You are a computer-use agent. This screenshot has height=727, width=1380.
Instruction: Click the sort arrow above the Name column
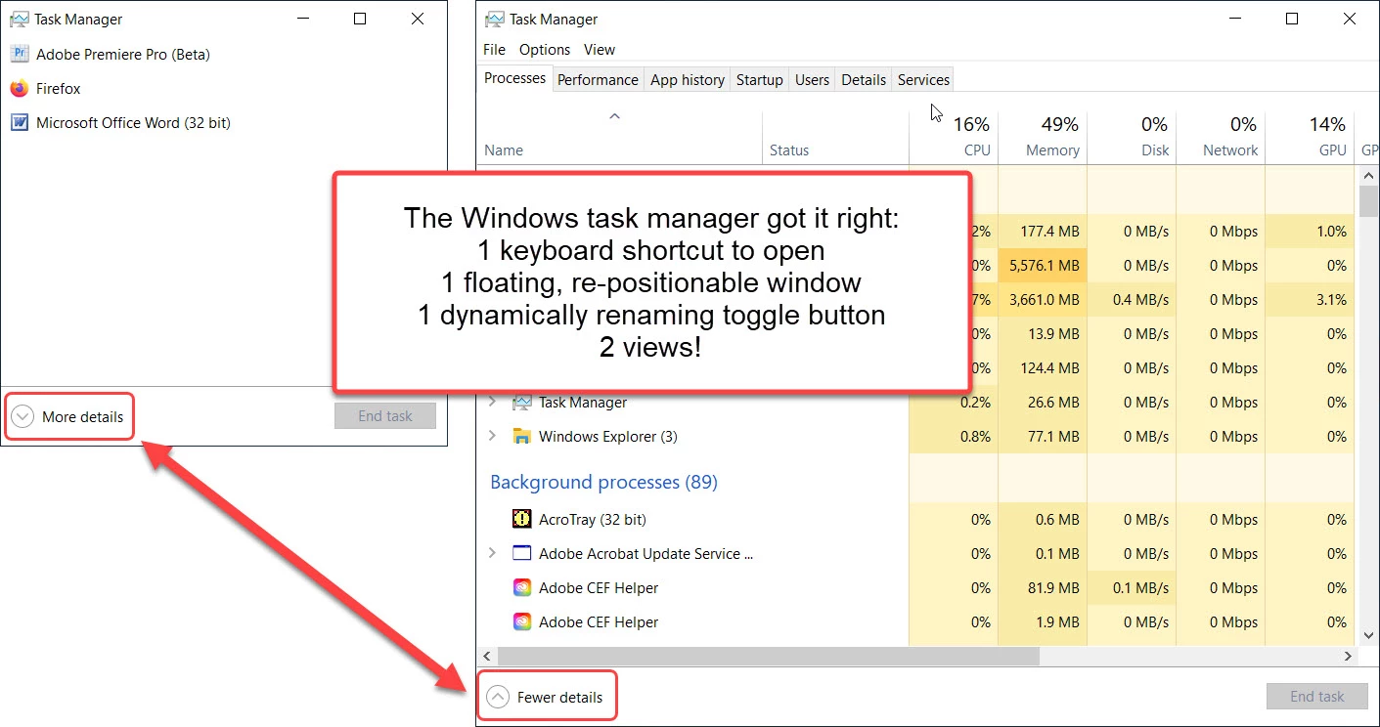click(x=615, y=116)
